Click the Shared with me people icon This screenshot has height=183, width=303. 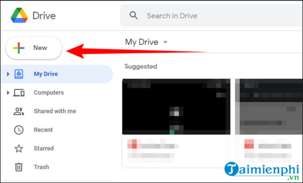[x=19, y=111]
